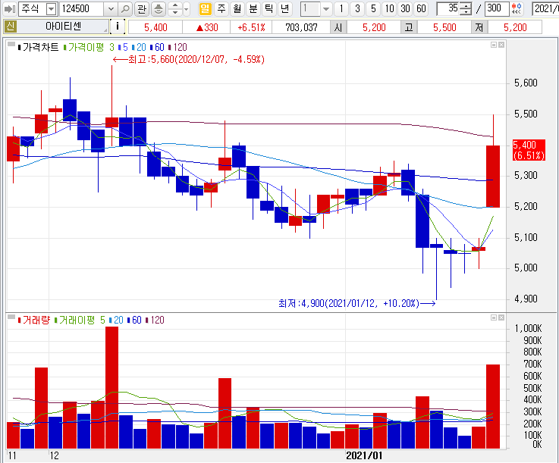Maximize the price chart panel
Viewport: 559px width, 463px height.
tap(494, 45)
